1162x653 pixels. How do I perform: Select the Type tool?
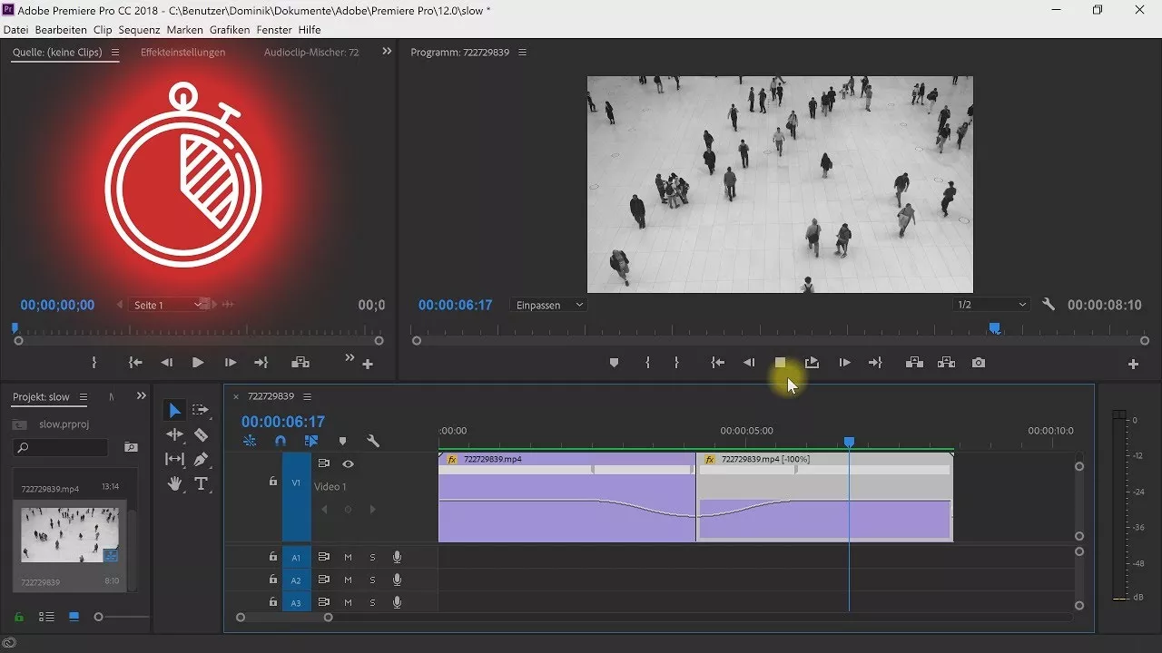pos(202,483)
